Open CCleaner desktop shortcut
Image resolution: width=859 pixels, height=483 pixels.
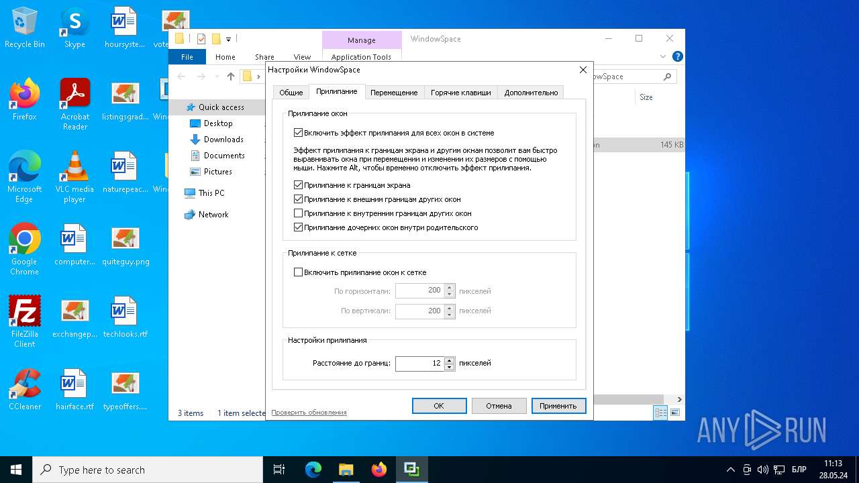pos(25,390)
